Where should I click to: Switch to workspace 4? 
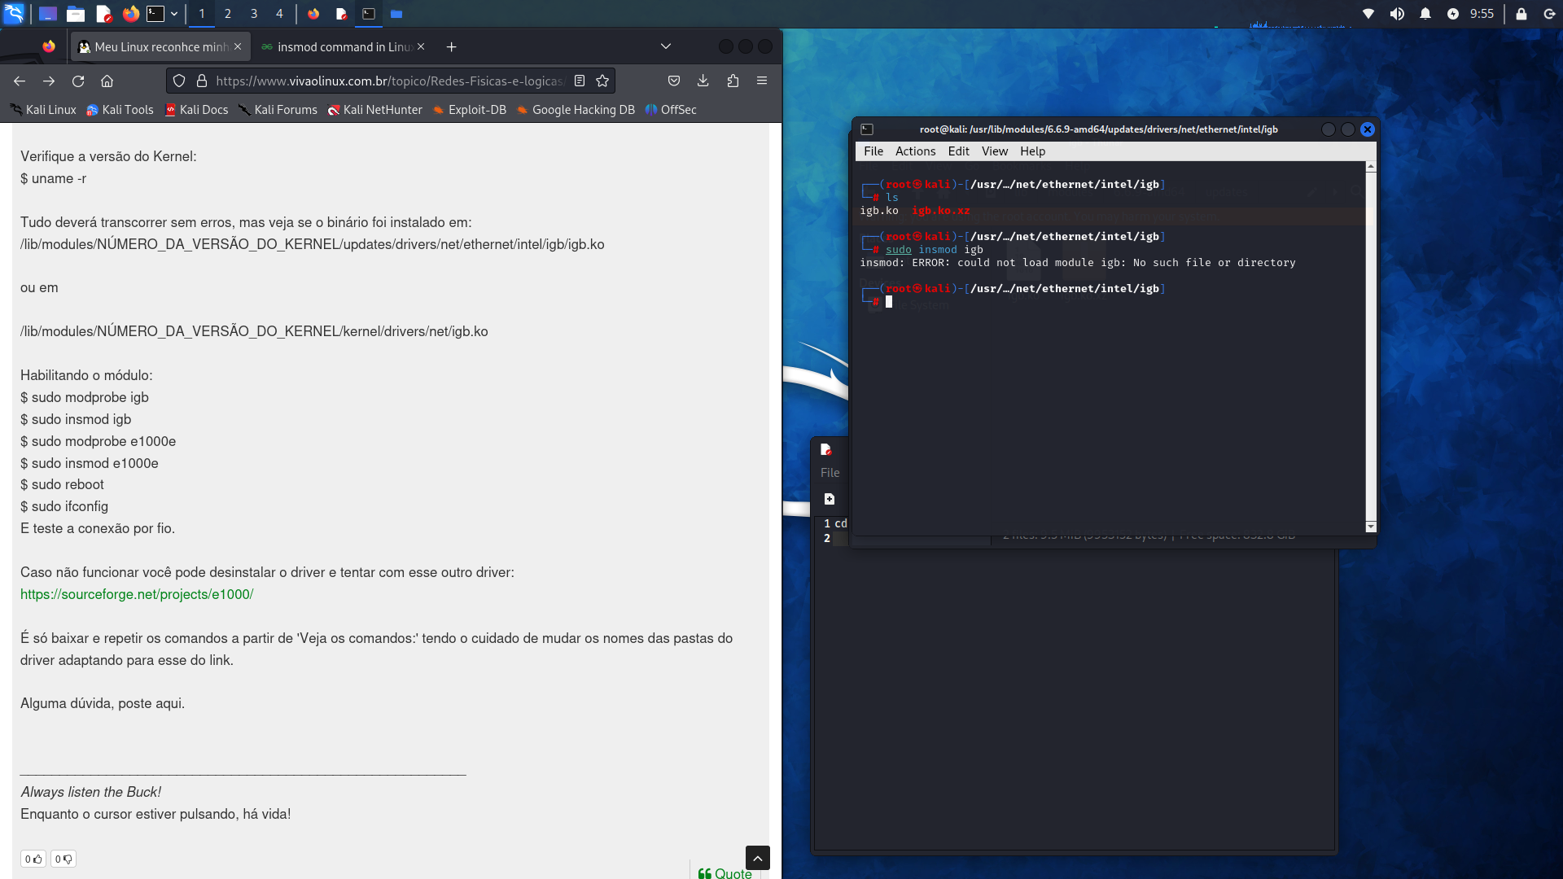[279, 14]
